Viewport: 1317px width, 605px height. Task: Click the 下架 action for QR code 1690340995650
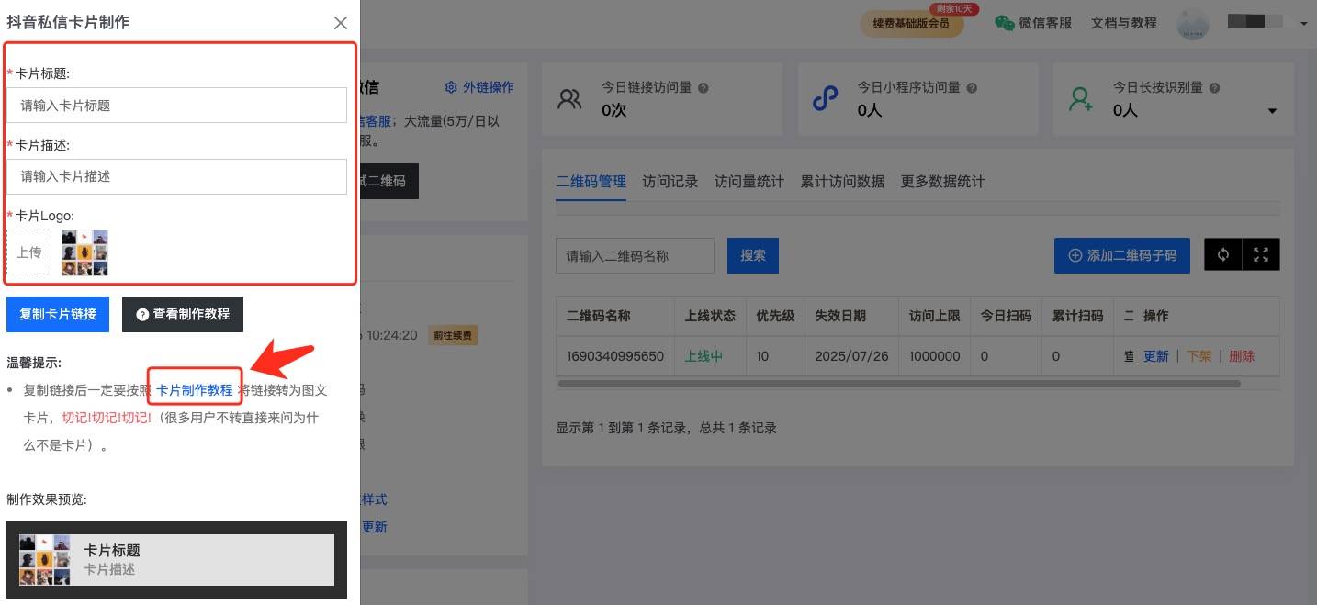[1199, 356]
